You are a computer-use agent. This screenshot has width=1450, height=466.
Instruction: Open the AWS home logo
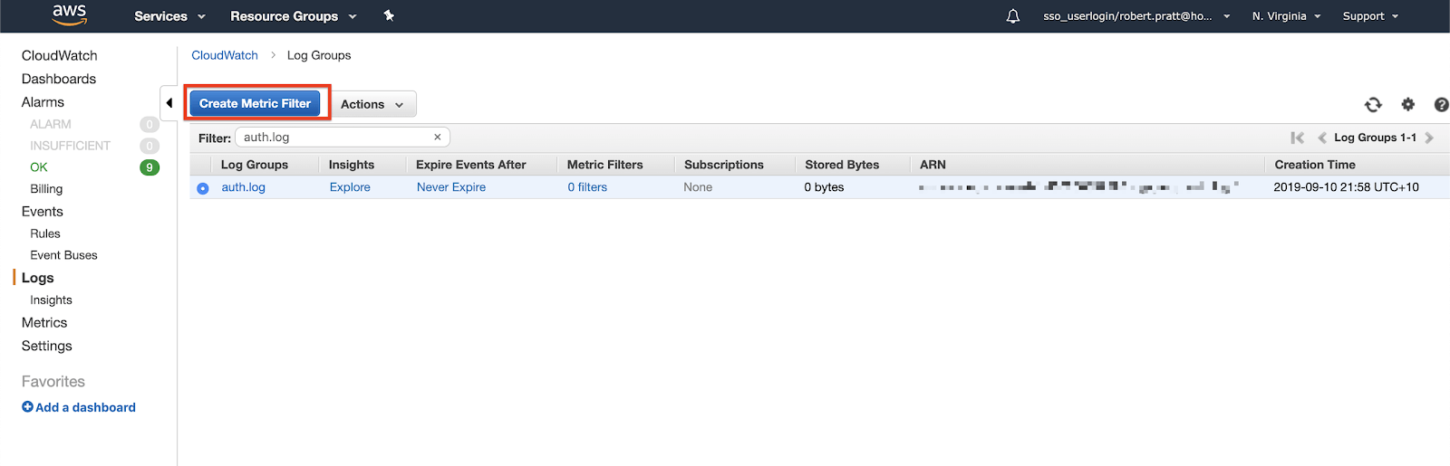pyautogui.click(x=70, y=14)
